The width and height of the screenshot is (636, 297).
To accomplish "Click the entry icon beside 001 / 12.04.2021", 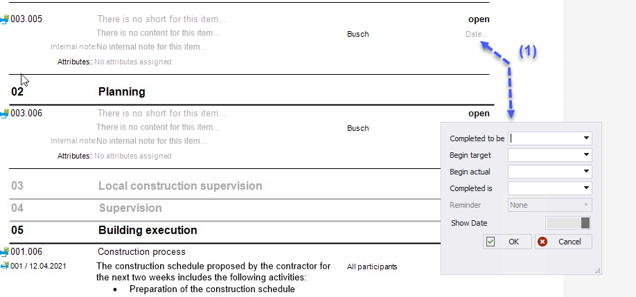I will pyautogui.click(x=5, y=267).
